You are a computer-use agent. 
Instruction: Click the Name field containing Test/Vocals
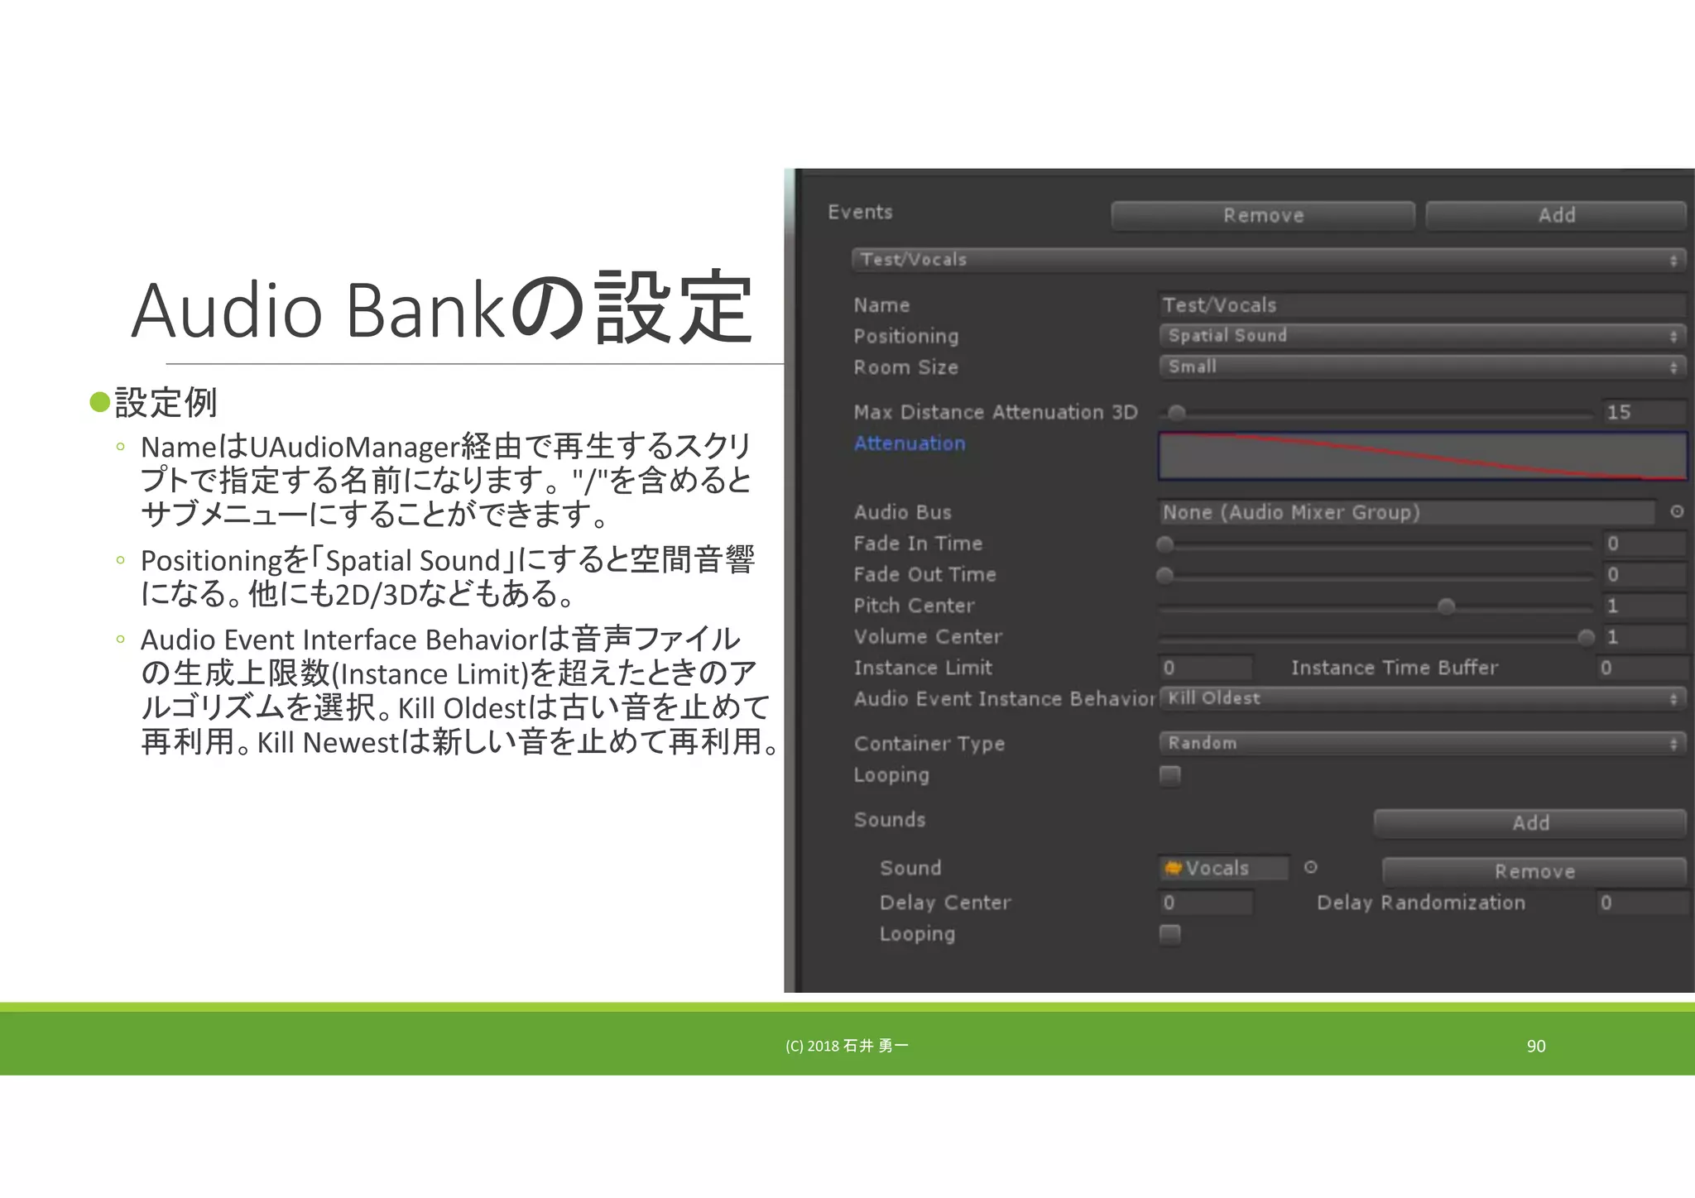tap(1422, 305)
